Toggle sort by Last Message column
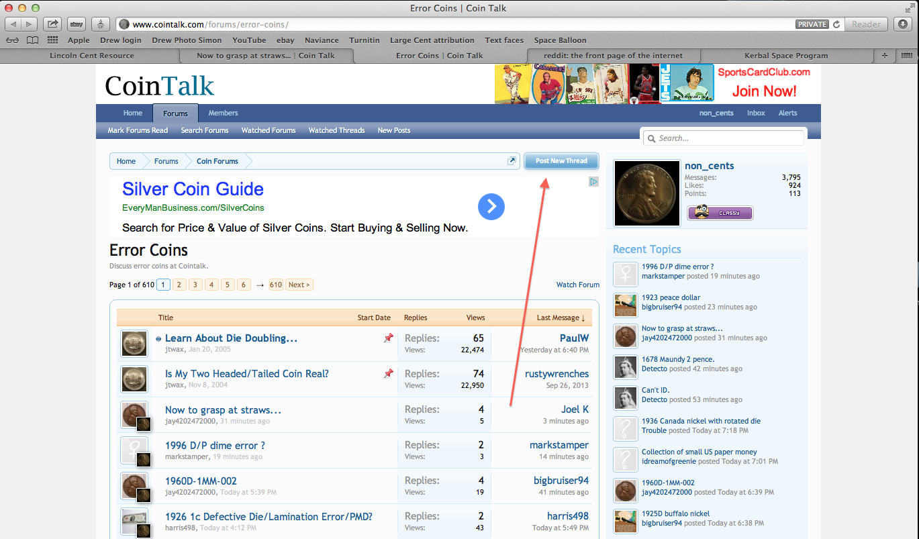 pyautogui.click(x=561, y=317)
